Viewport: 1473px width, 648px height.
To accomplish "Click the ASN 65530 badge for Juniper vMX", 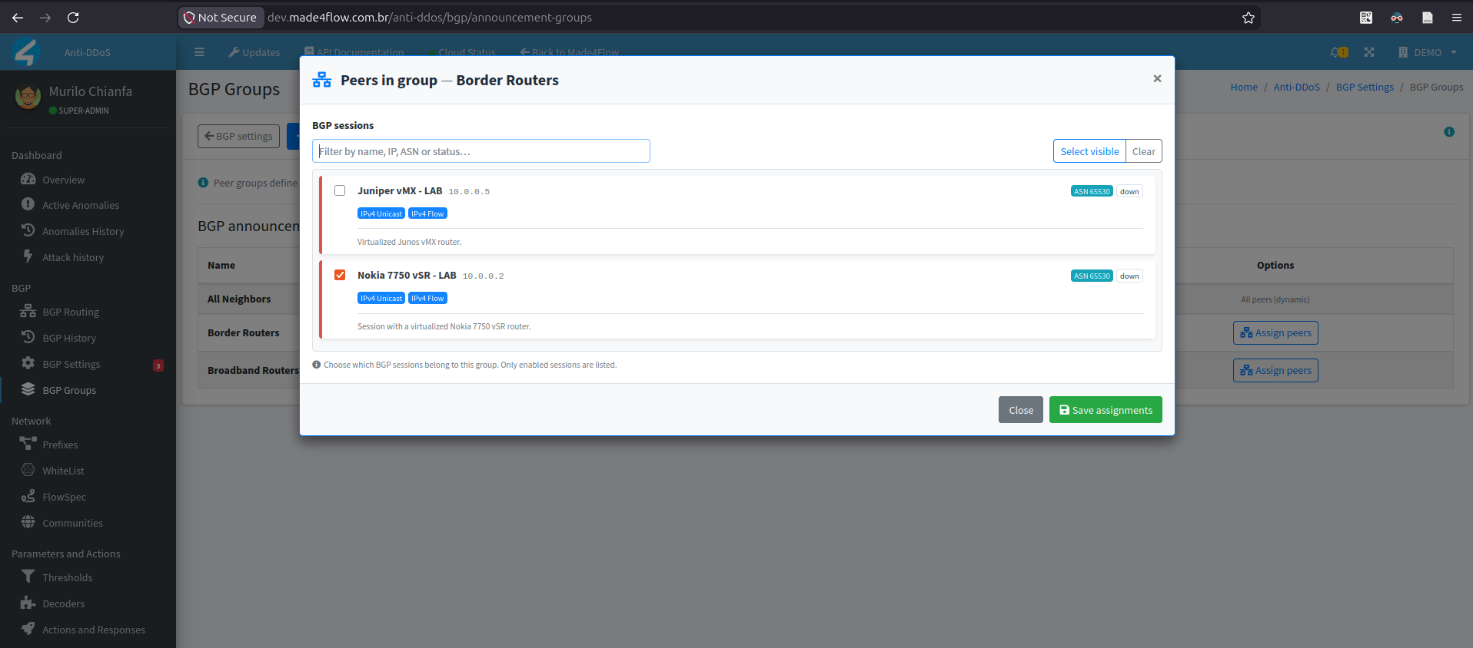I will tap(1092, 191).
